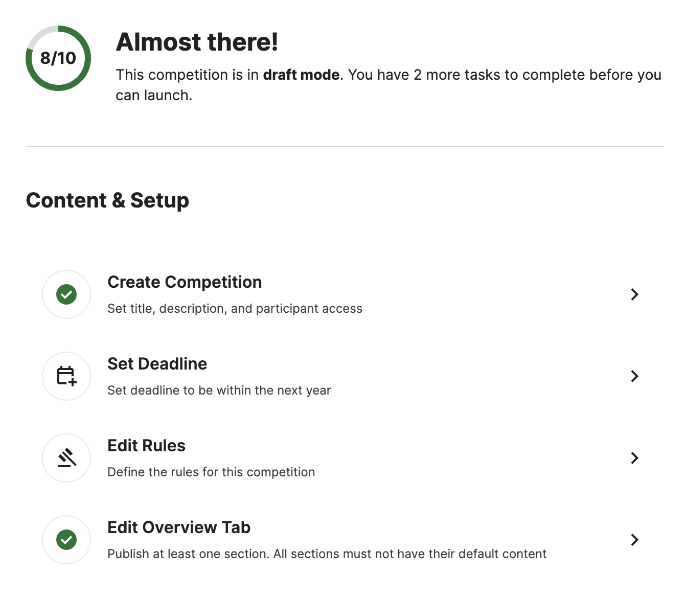Screen dimensions: 687x599
Task: Click the 8/10 progress ring indicator
Action: point(58,58)
